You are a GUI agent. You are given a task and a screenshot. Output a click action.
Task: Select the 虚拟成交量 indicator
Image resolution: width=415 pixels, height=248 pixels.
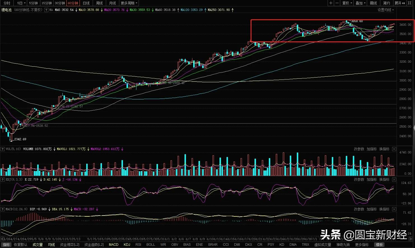[323, 245]
